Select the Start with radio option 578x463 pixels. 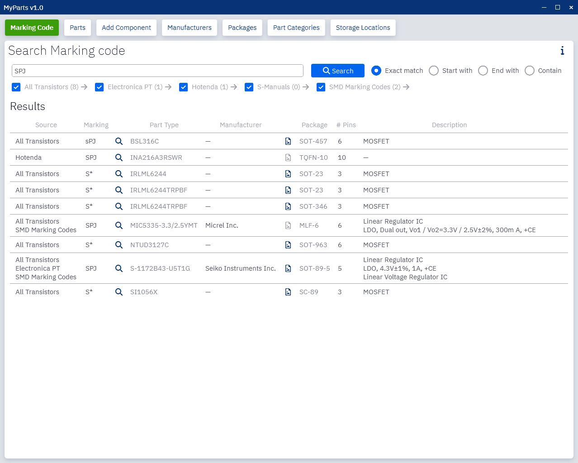coord(434,71)
